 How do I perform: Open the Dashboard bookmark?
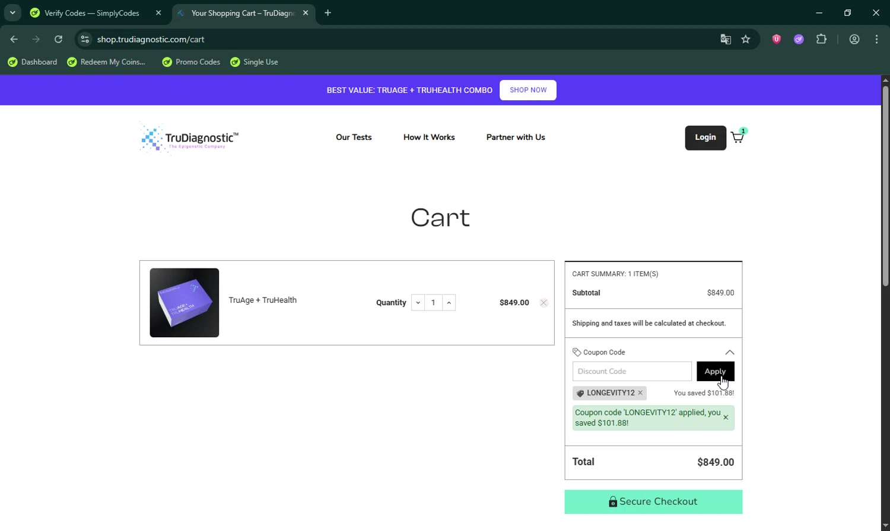tap(33, 62)
